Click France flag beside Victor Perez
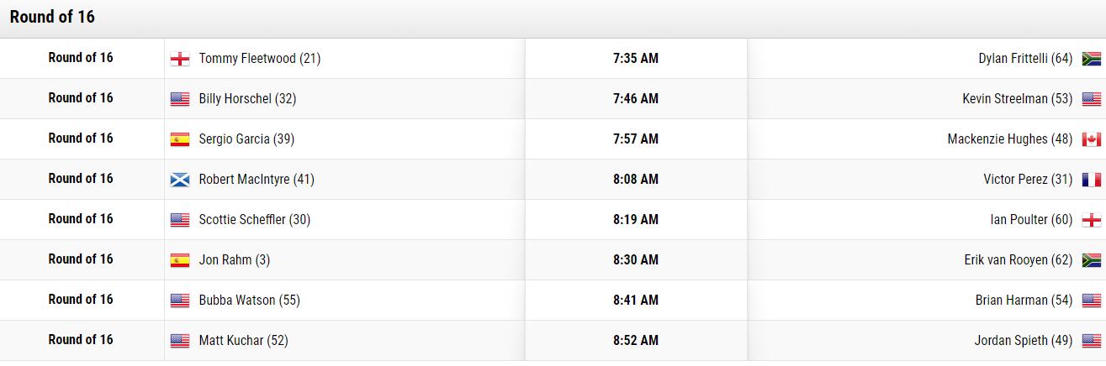This screenshot has width=1106, height=366. [1092, 180]
